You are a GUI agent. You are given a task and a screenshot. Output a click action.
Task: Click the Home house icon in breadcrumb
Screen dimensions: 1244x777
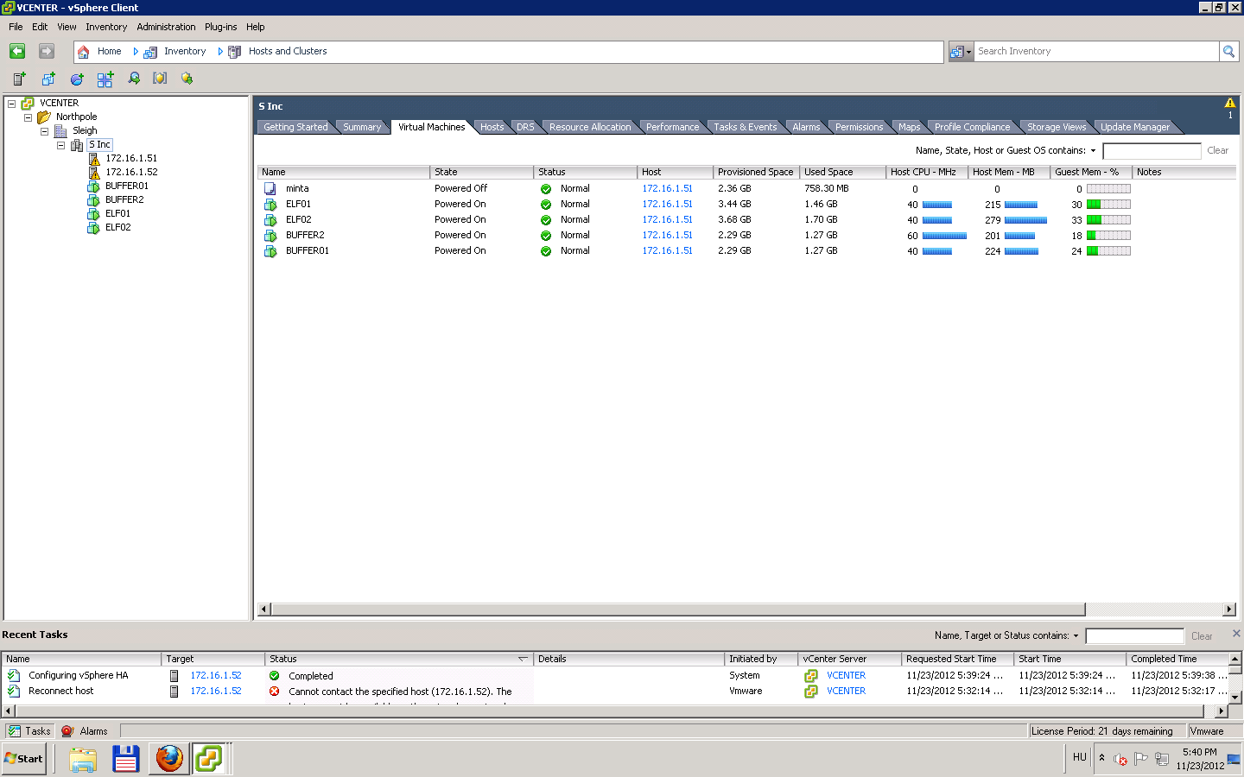point(84,52)
